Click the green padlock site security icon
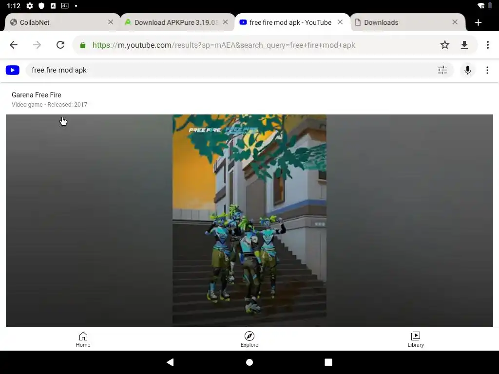499x374 pixels. click(x=83, y=45)
